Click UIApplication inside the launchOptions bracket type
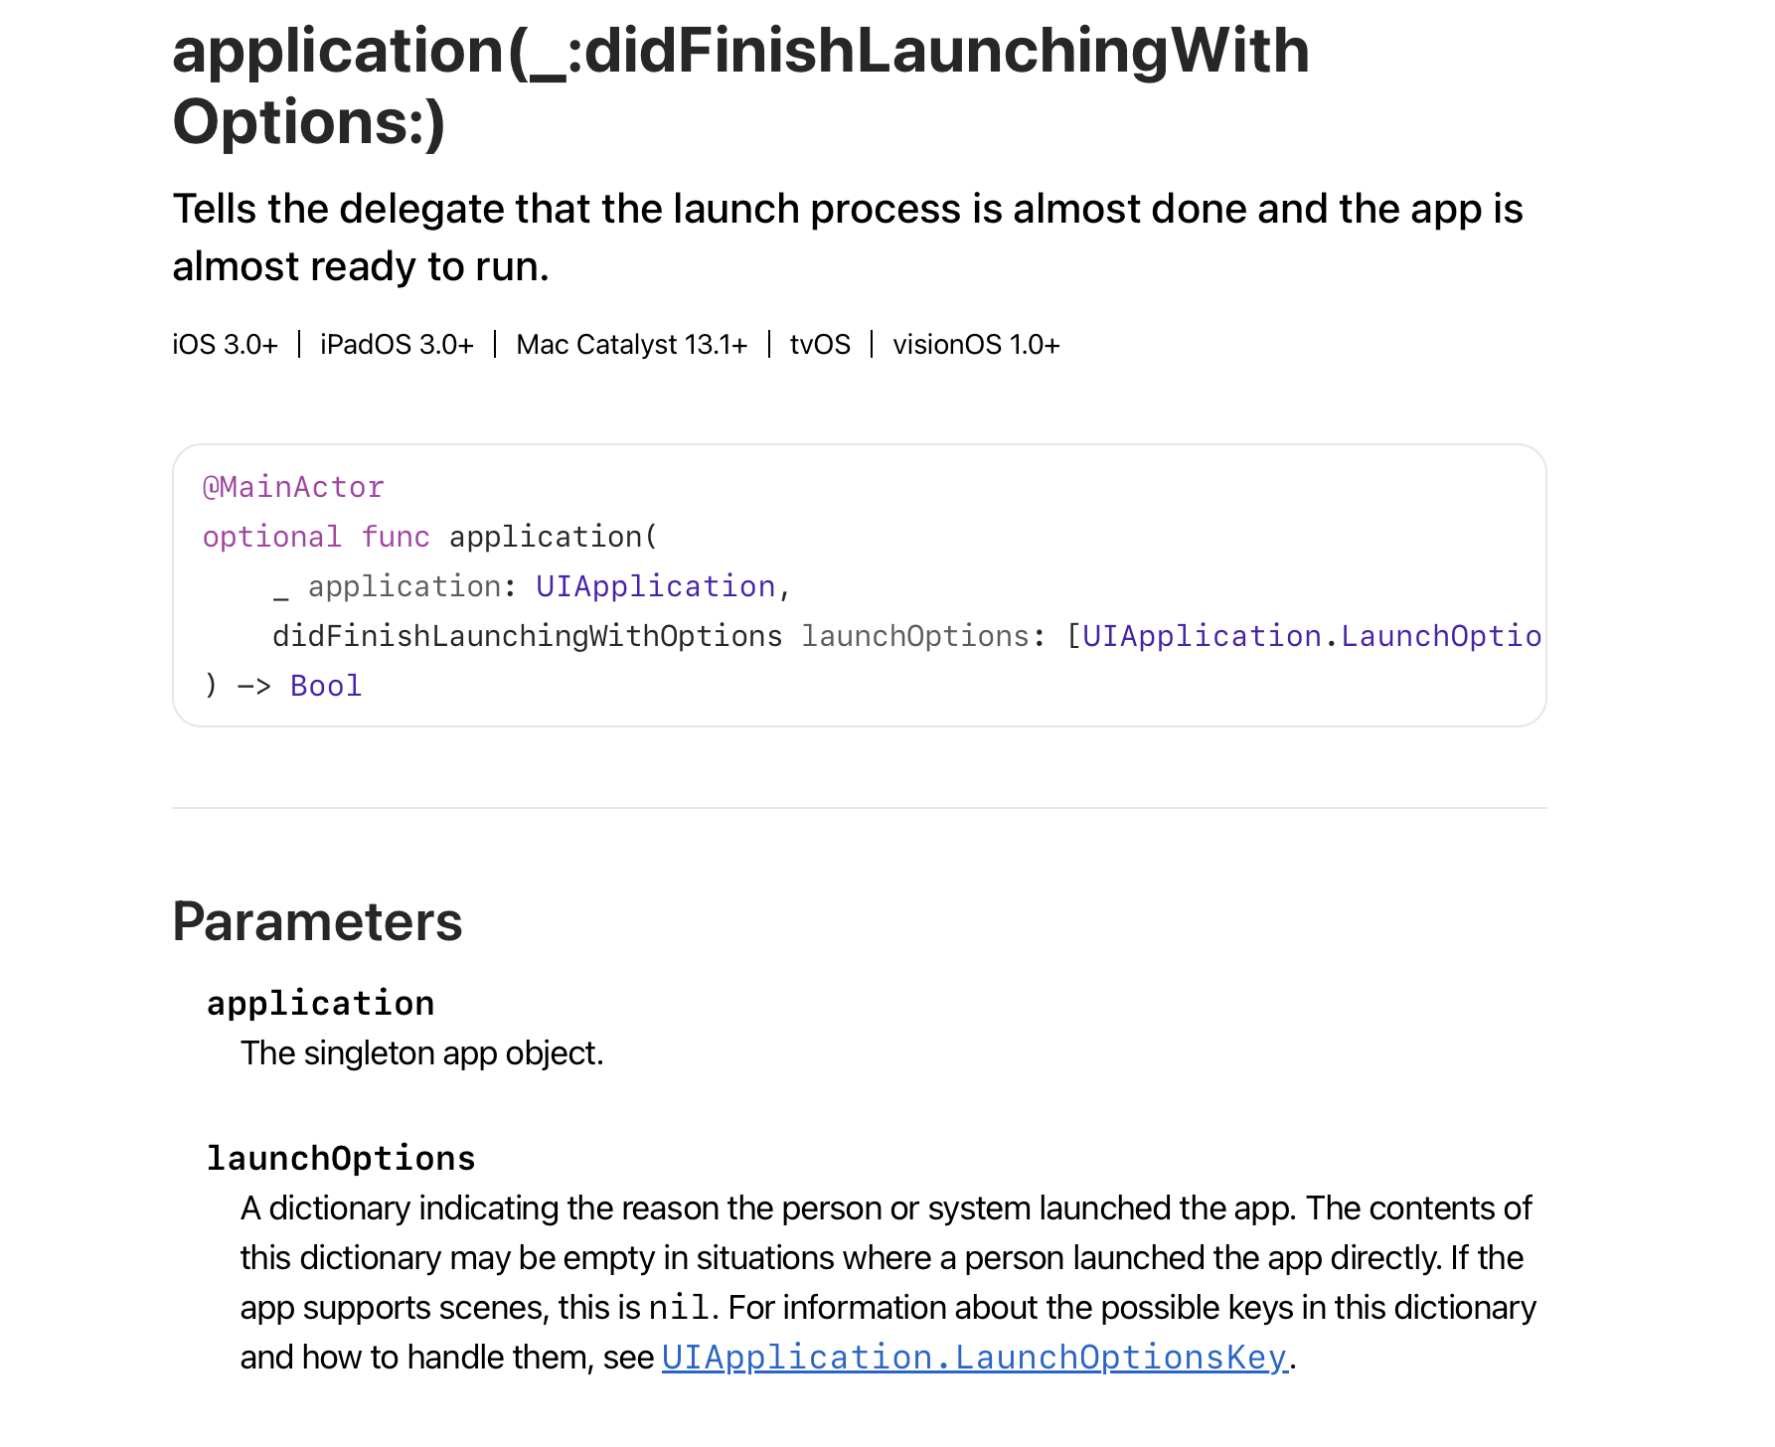1775x1447 pixels. tap(1202, 636)
